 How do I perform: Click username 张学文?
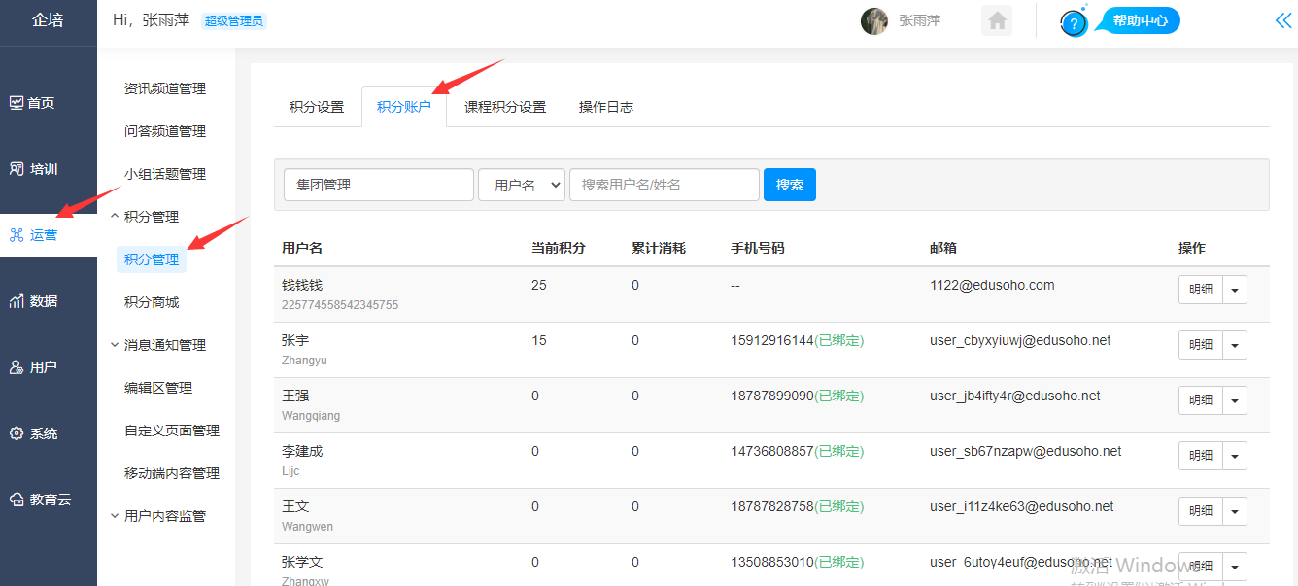[x=302, y=562]
